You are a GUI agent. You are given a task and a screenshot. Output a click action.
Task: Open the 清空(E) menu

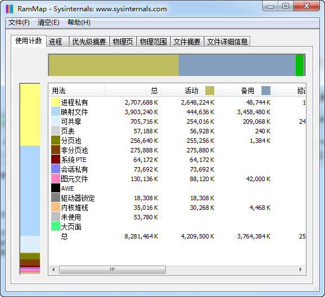pyautogui.click(x=48, y=22)
